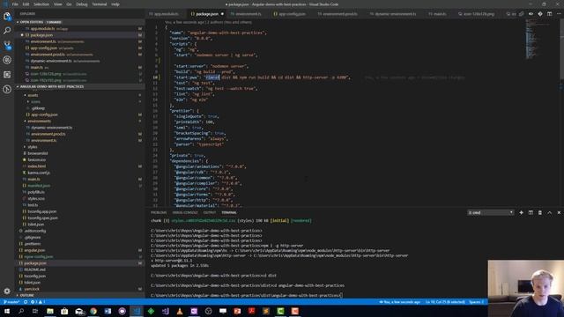564x317 pixels.
Task: Expand the icons folder
Action: point(35,102)
